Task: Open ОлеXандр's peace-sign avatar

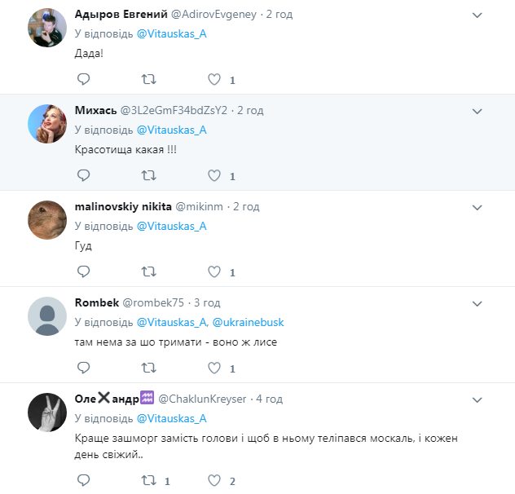Action: (47, 412)
